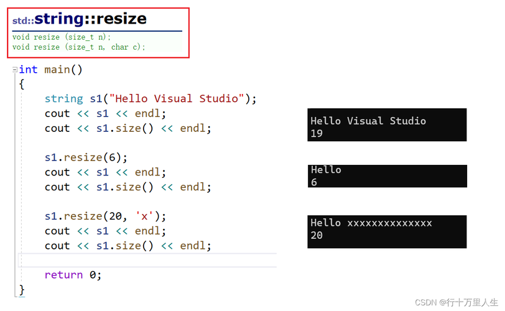This screenshot has height=311, width=505.
Task: Click the closing brace of main
Action: click(x=22, y=290)
